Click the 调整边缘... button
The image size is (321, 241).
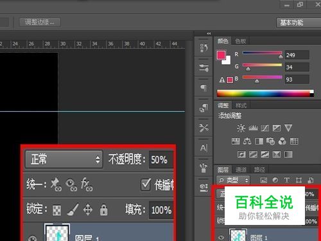[x=40, y=22]
